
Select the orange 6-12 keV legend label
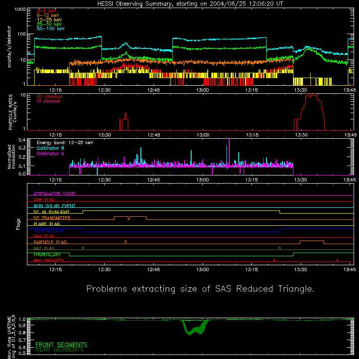[48, 15]
